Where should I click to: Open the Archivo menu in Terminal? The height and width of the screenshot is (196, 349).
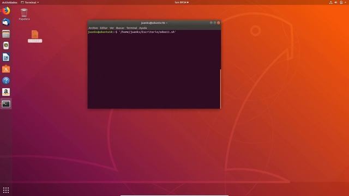pos(93,28)
